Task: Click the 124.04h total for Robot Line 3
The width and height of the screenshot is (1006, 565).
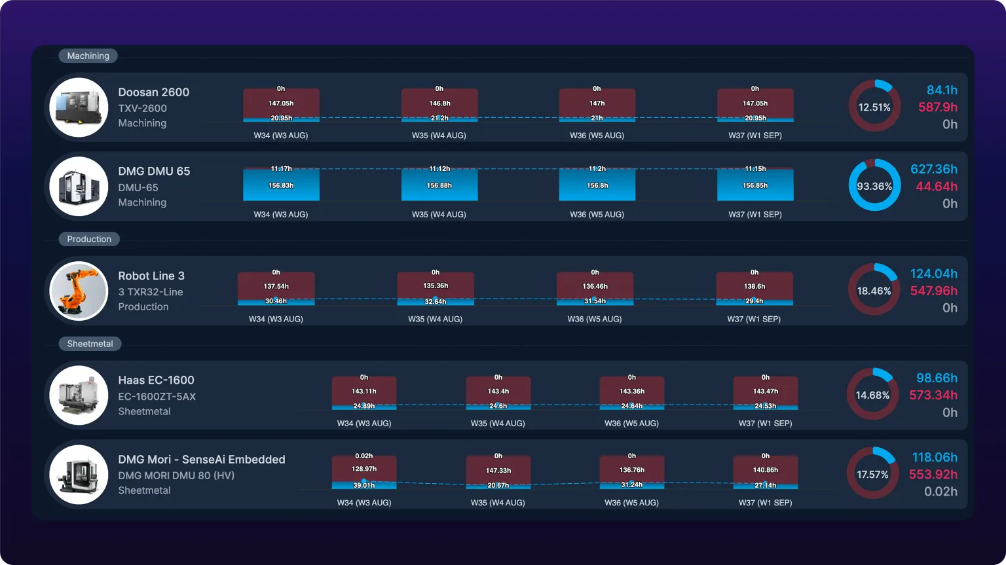Action: tap(934, 274)
